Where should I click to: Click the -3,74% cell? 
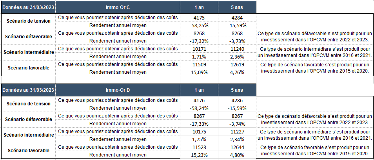click(237, 124)
